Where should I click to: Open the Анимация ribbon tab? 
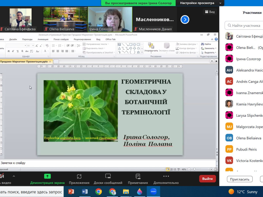coord(43,39)
